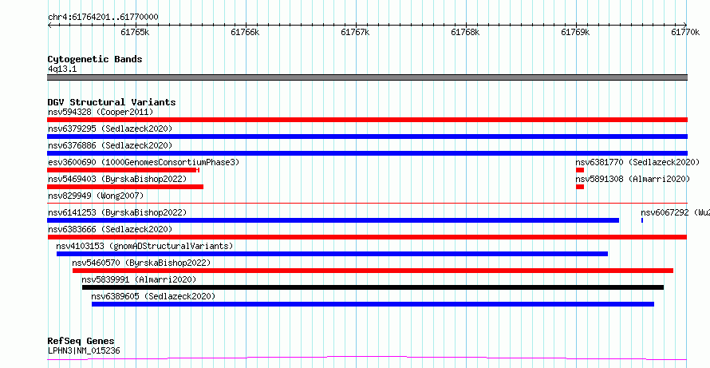Click the 61767k ruler tick label
The height and width of the screenshot is (368, 710).
point(356,32)
